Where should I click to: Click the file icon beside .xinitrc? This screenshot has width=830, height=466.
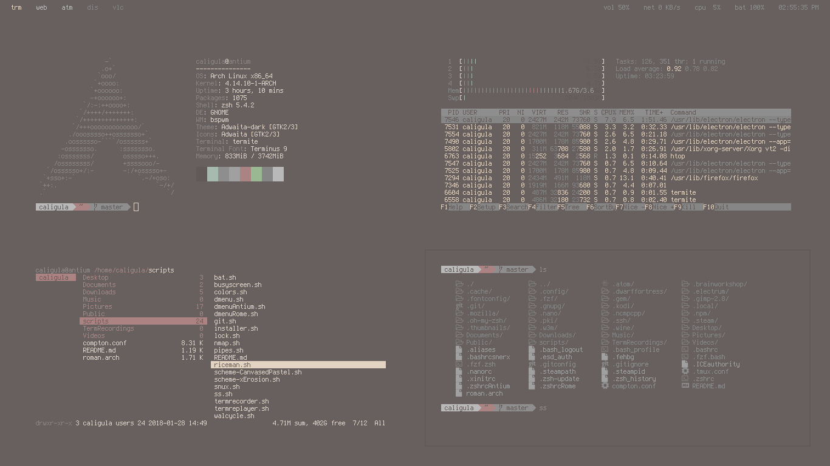(x=459, y=379)
